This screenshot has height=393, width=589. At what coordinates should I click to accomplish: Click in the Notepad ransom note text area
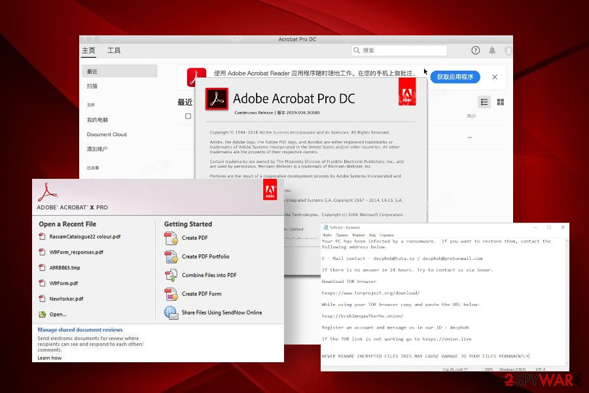tap(442, 301)
